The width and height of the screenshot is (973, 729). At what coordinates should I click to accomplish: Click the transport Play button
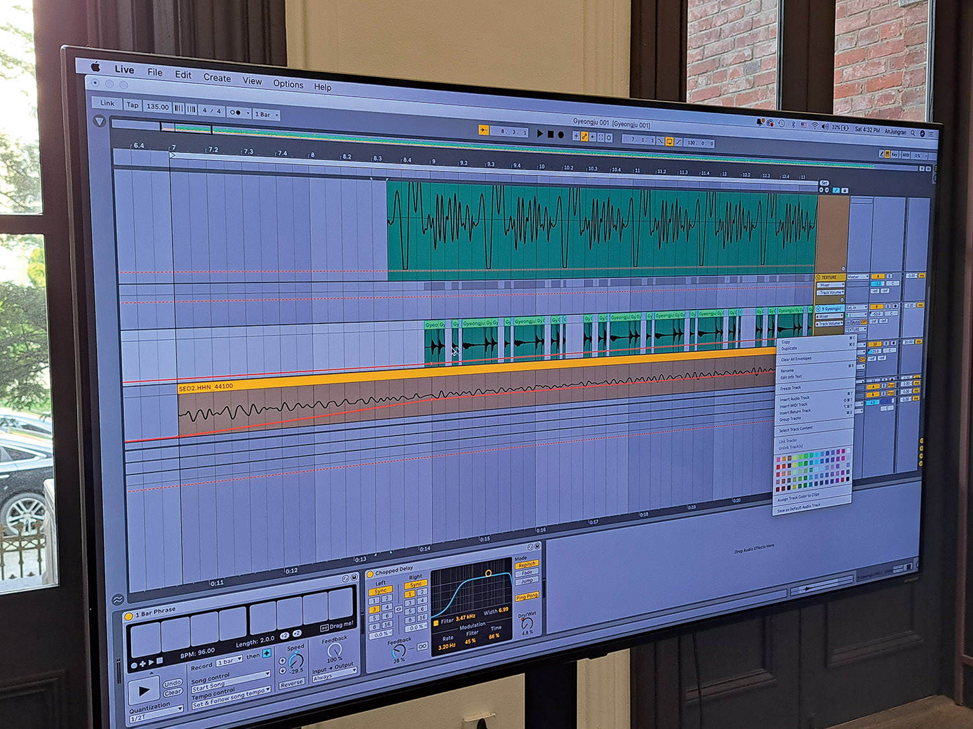(540, 133)
